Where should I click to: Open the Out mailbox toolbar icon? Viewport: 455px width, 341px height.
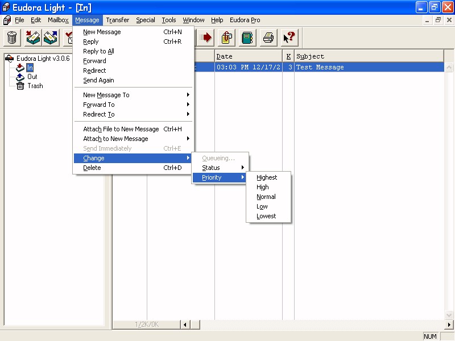point(51,38)
